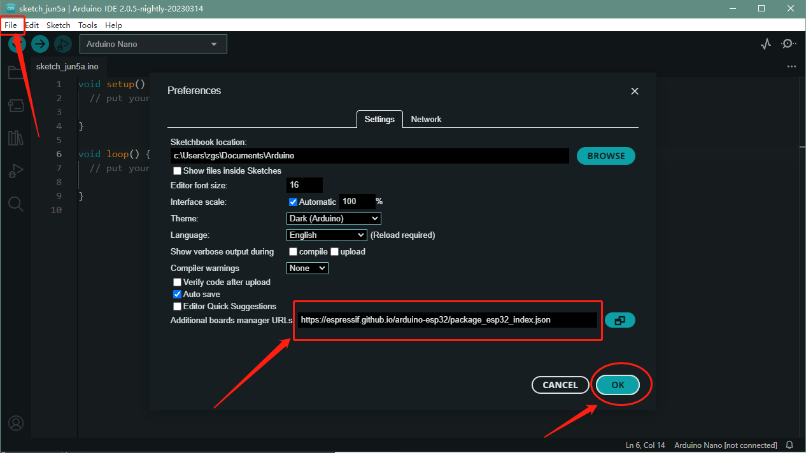Click the Sketchbook location path field

pos(369,155)
